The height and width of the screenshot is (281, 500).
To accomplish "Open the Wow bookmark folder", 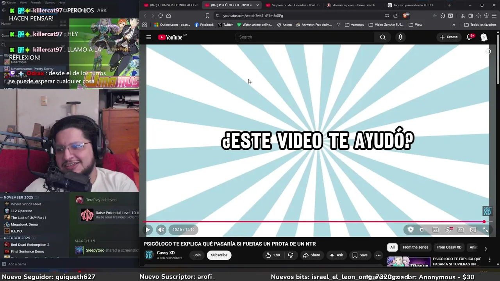I will pos(415,25).
